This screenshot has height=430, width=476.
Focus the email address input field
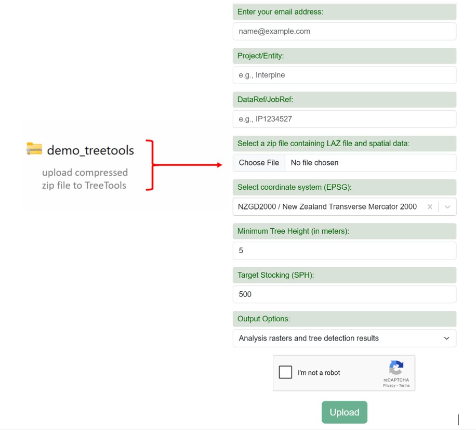click(344, 31)
